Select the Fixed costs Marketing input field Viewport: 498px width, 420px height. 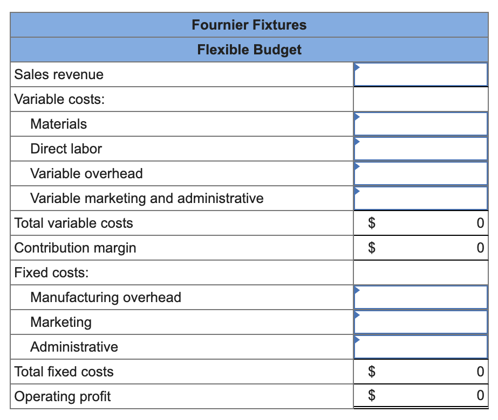tap(421, 322)
